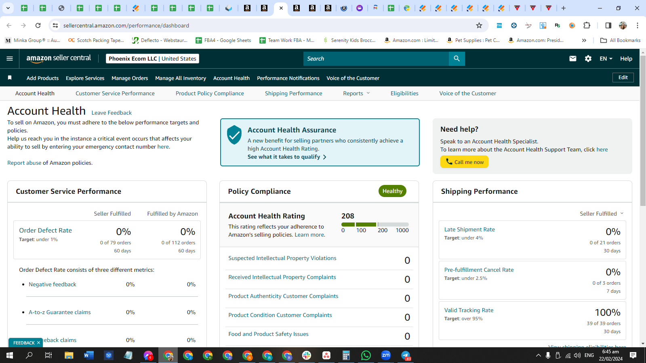Viewport: 646px width, 363px height.
Task: Open the settings gear icon
Action: [588, 59]
